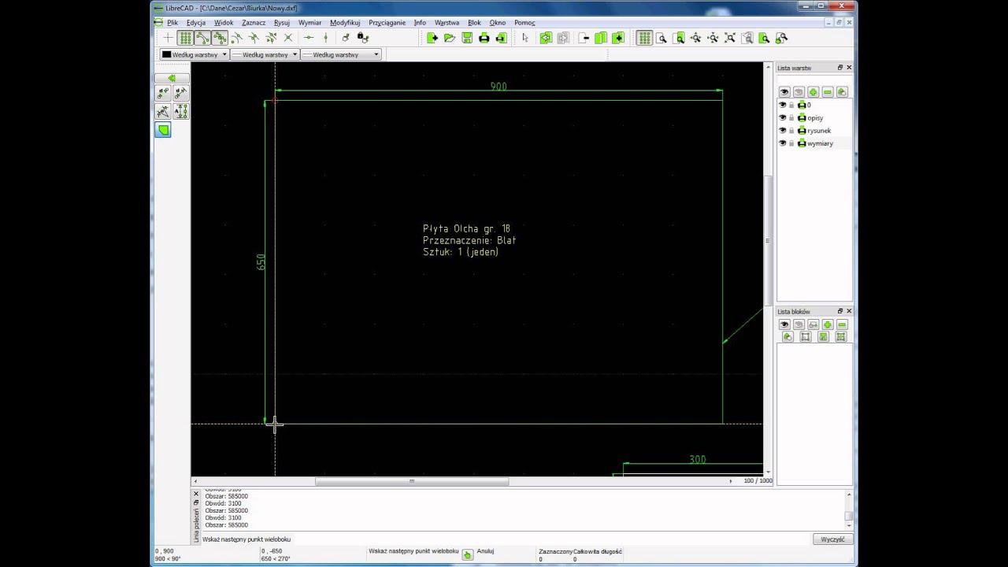Open the Wymiar menu
The width and height of the screenshot is (1008, 567).
[309, 23]
